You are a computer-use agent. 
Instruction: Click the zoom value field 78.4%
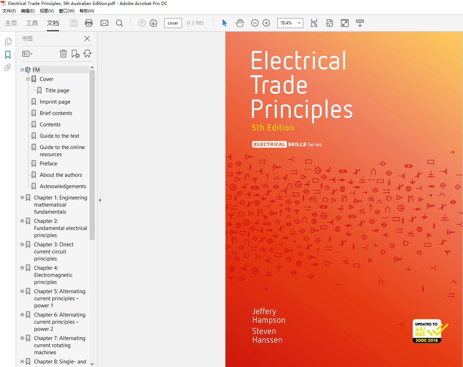click(x=286, y=23)
